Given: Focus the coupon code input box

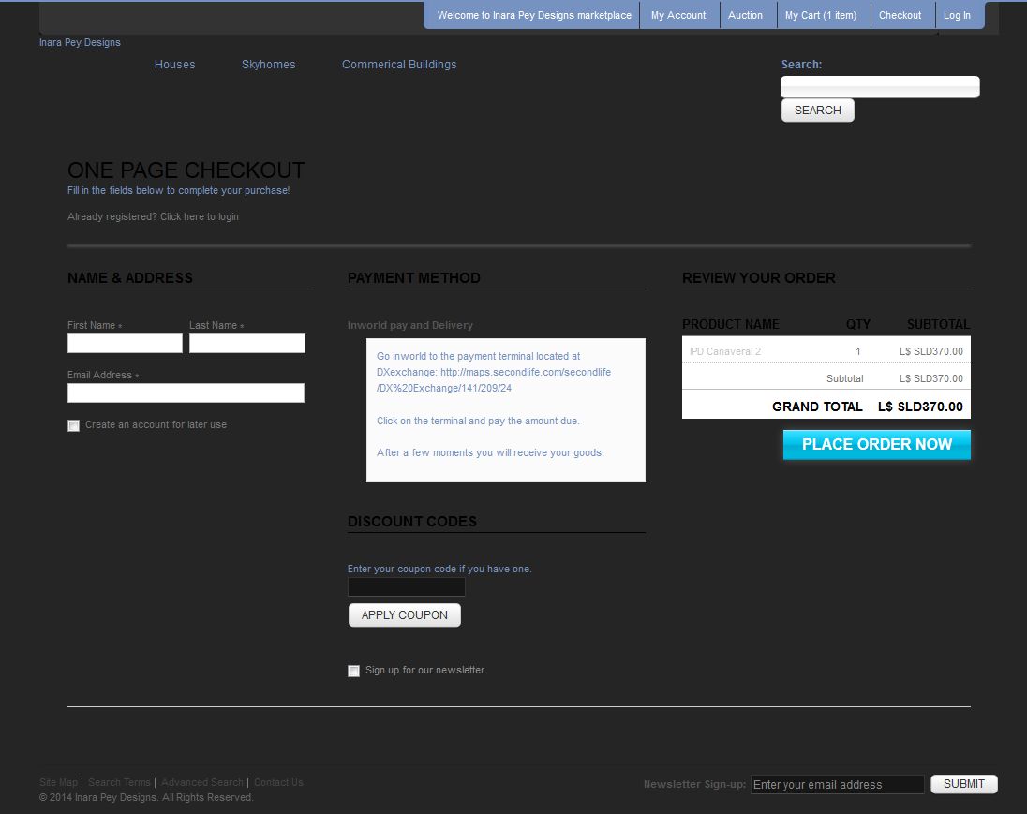Looking at the screenshot, I should point(406,587).
